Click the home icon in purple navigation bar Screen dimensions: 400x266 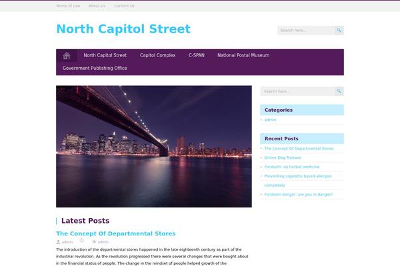click(67, 55)
